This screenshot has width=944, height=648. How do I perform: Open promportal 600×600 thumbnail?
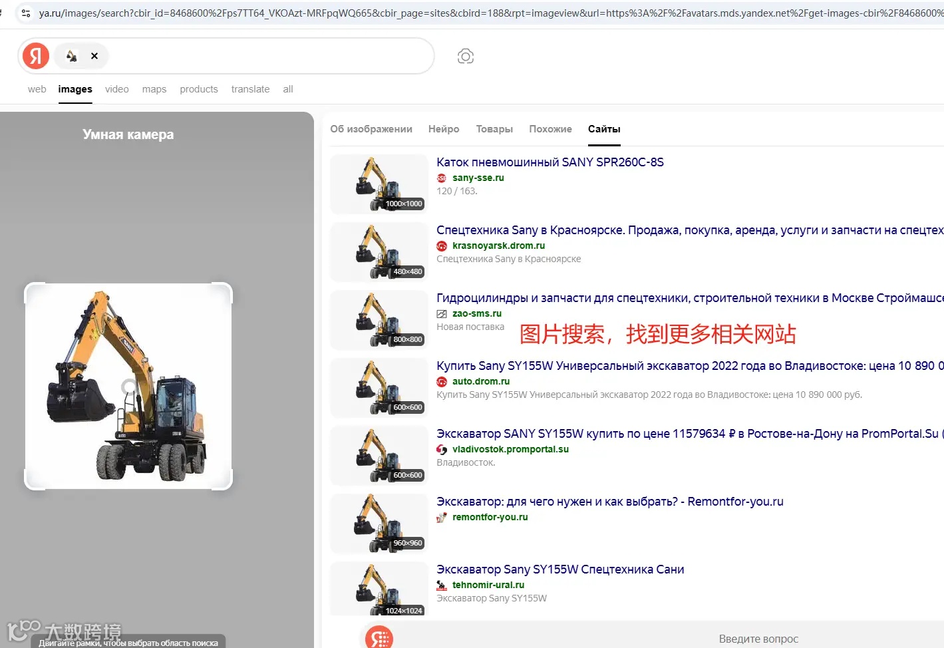click(379, 456)
